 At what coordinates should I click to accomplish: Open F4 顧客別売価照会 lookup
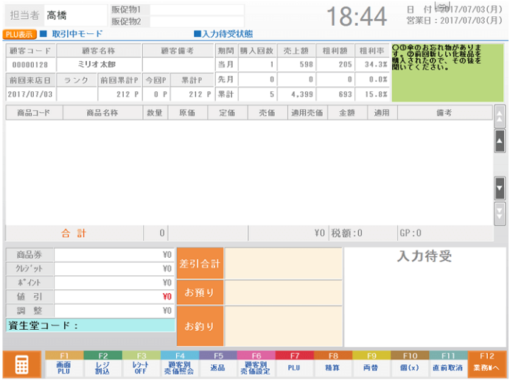click(x=179, y=365)
